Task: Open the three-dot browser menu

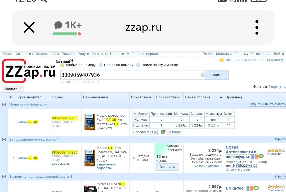Action: (257, 27)
